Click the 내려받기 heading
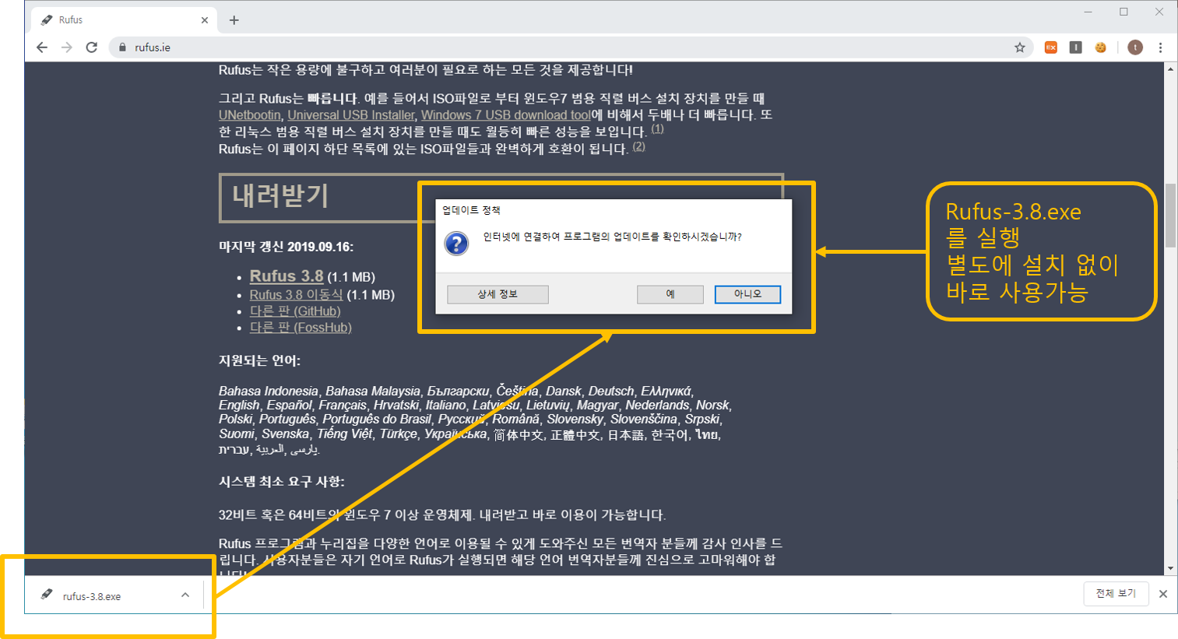Screen dimensions: 1178x639 point(280,195)
